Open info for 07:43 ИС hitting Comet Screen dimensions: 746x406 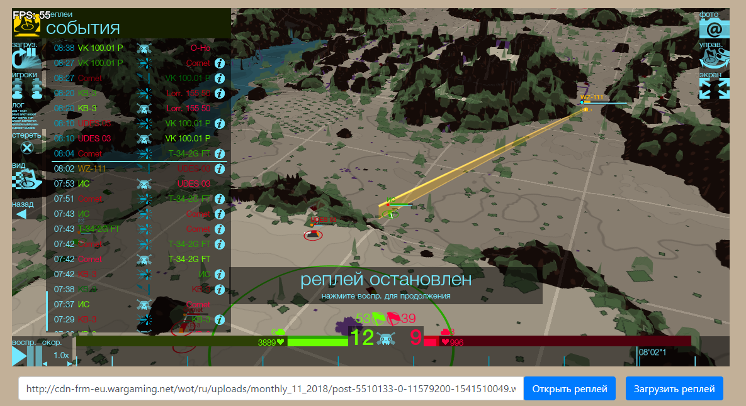coord(219,214)
